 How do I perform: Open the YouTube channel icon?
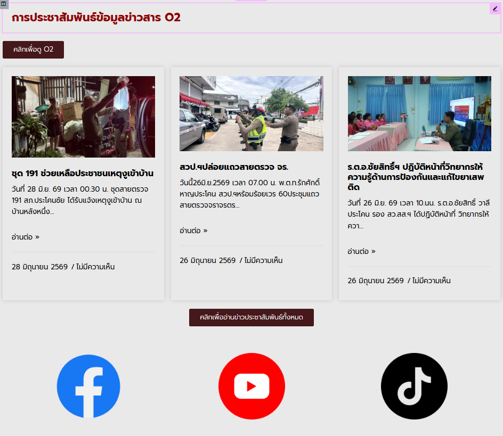(x=251, y=386)
